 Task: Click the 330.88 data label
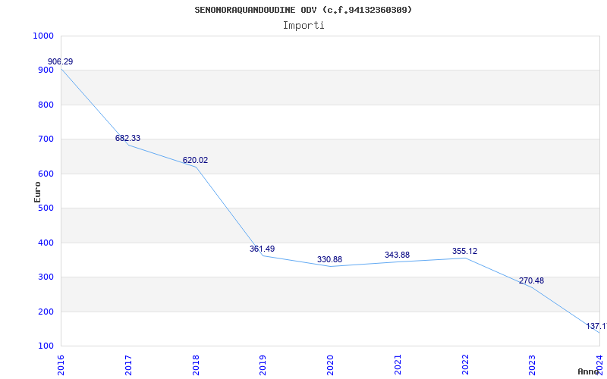[329, 260]
